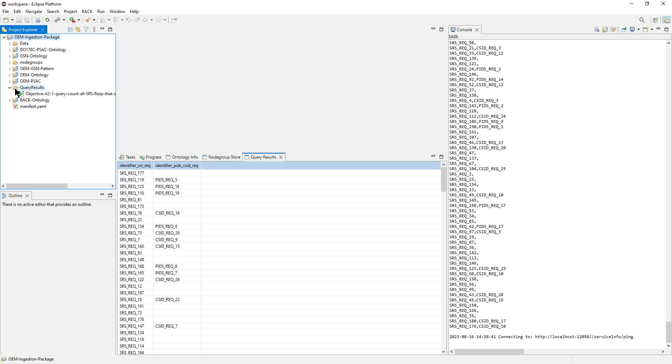The height and width of the screenshot is (364, 672).
Task: Switch to the Ontology Info tab
Action: pyautogui.click(x=182, y=157)
